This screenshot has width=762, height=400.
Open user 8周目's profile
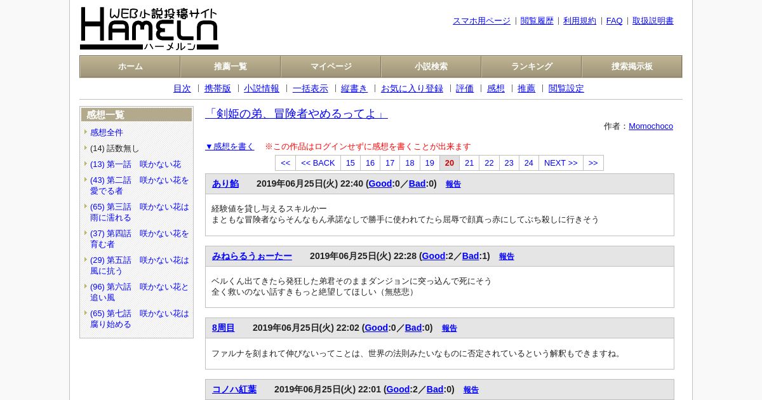[224, 328]
